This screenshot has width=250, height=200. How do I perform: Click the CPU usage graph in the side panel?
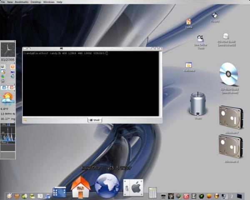(8, 133)
